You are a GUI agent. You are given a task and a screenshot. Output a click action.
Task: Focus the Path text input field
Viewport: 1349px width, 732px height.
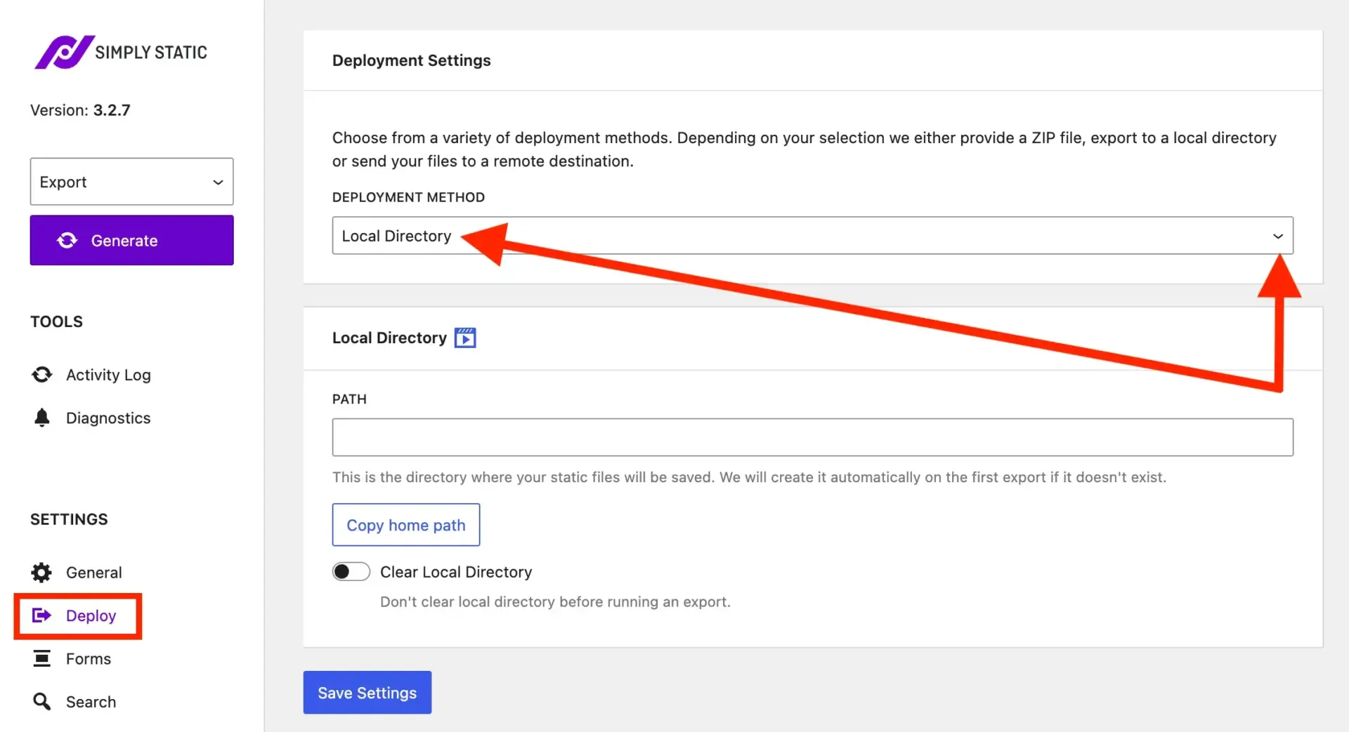(812, 437)
